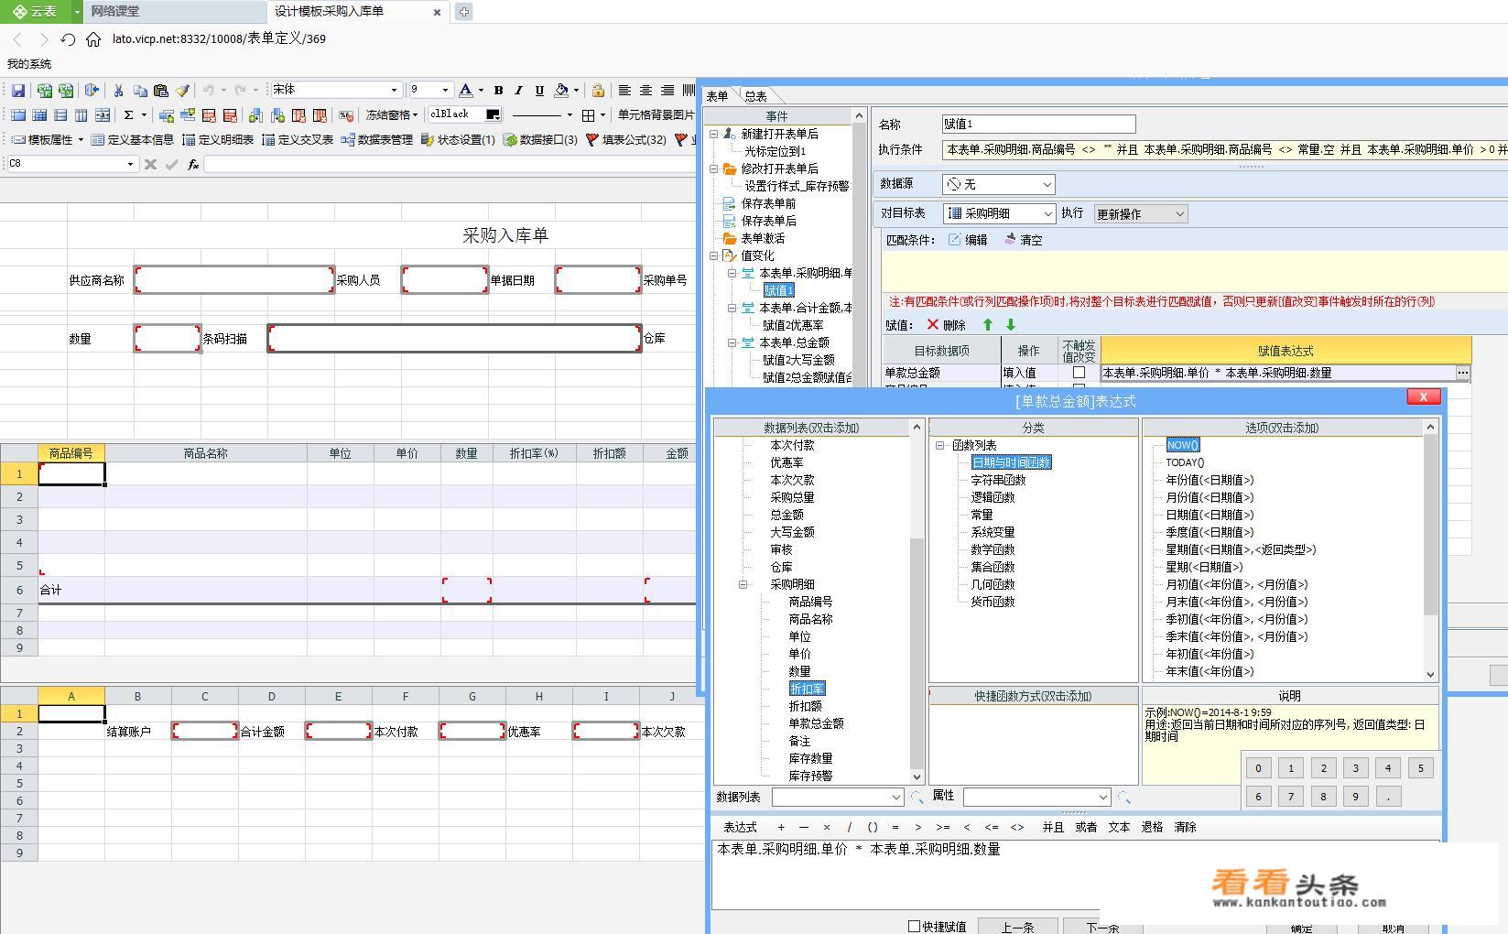Image resolution: width=1508 pixels, height=934 pixels.
Task: Close the 单款总金额 expression dialog
Action: pos(1423,396)
